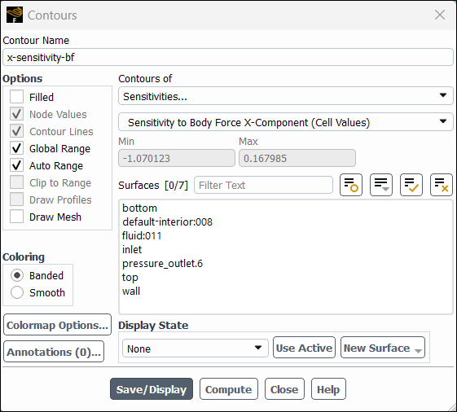Select the inlet surface
457x412 pixels.
[286, 250]
